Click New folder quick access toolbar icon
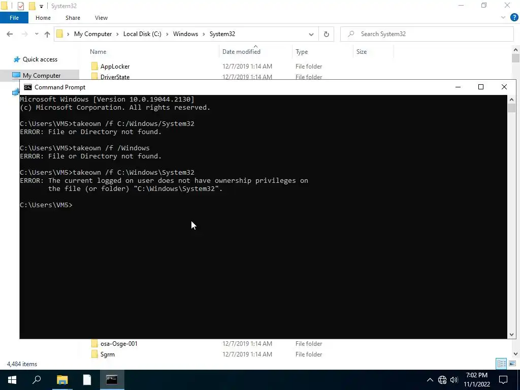This screenshot has width=520, height=390. point(32,6)
